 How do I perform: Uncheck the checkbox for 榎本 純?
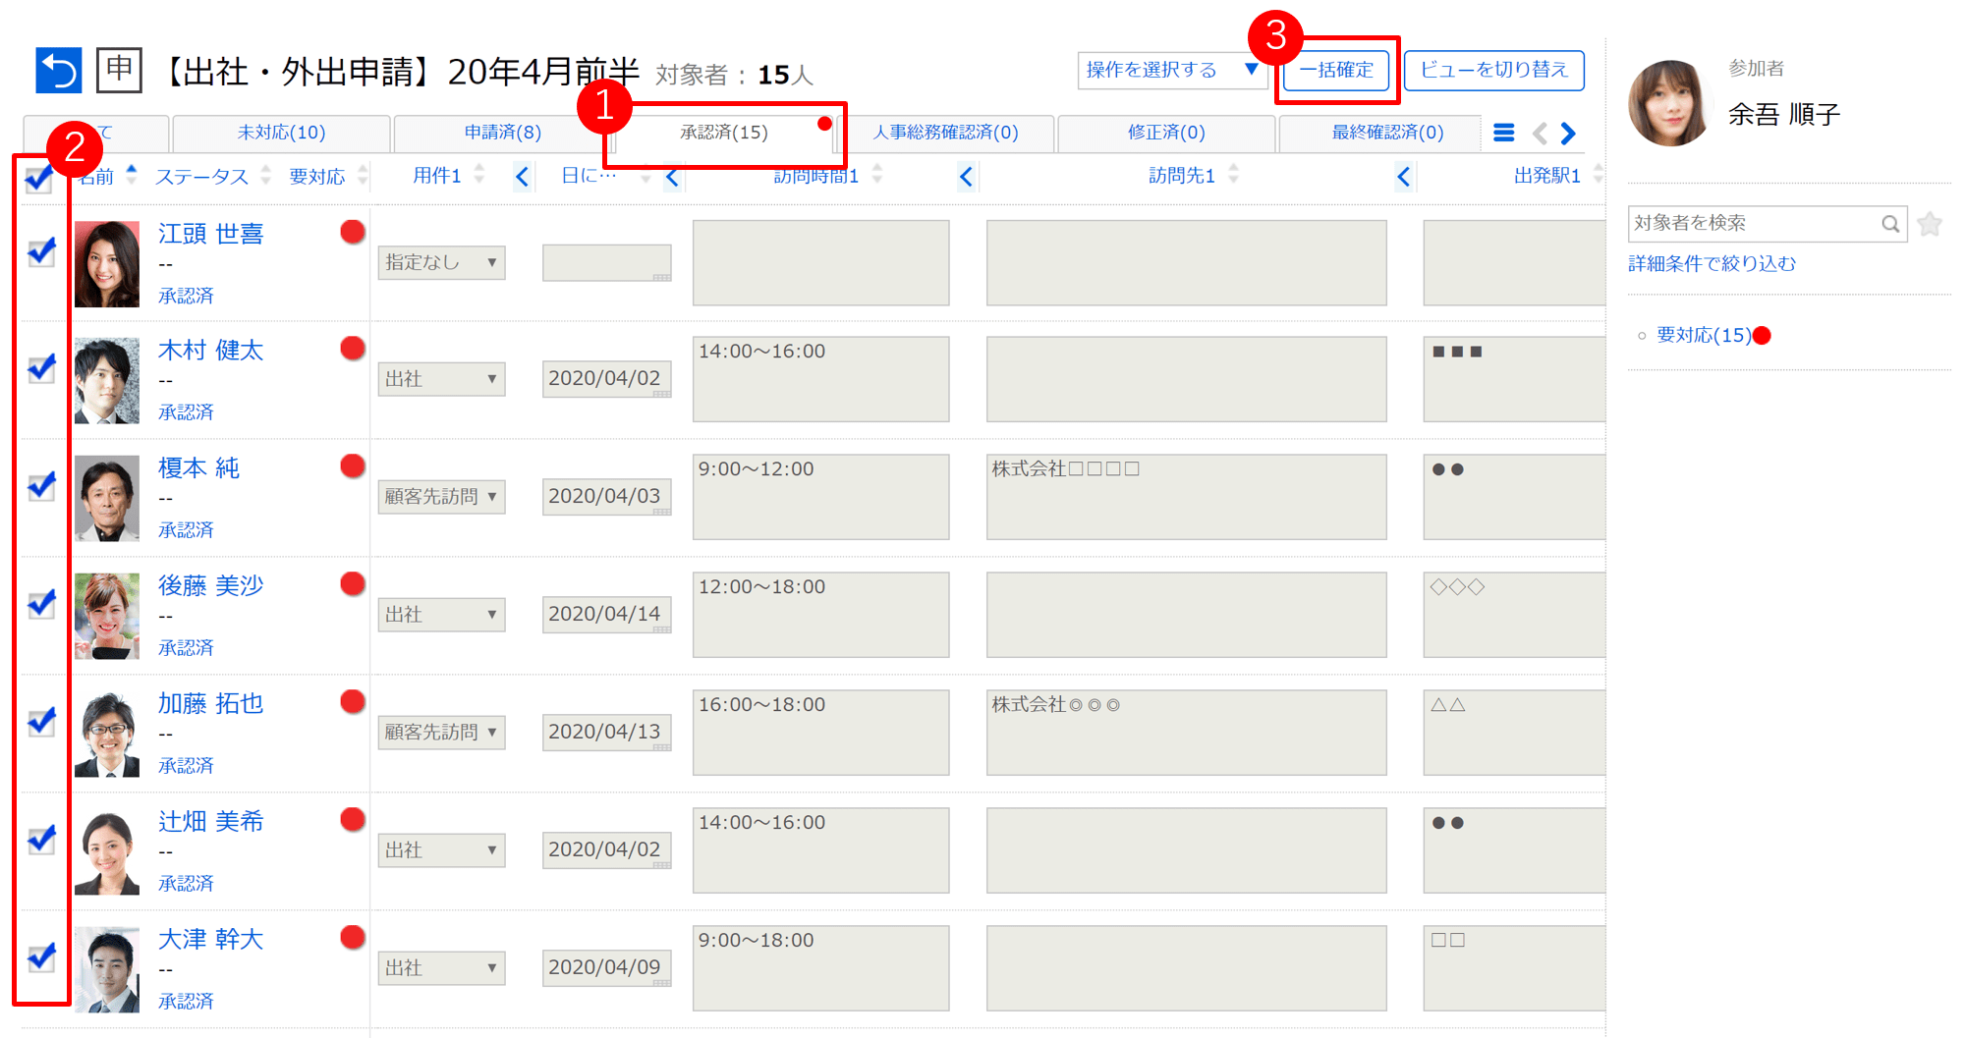[41, 487]
